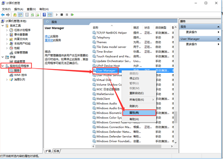Switch to the 标准 tab
This screenshot has height=159, width=223.
[56, 151]
